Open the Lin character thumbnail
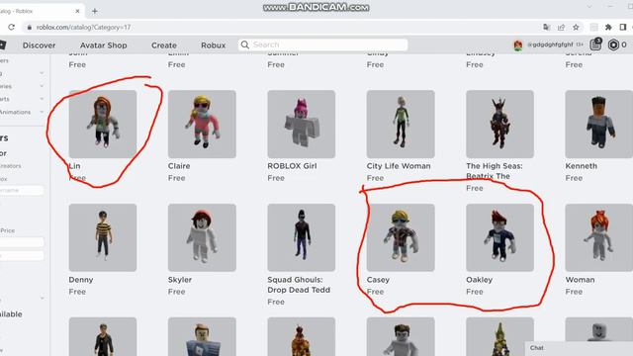Viewport: 633px width, 356px height. tap(103, 124)
